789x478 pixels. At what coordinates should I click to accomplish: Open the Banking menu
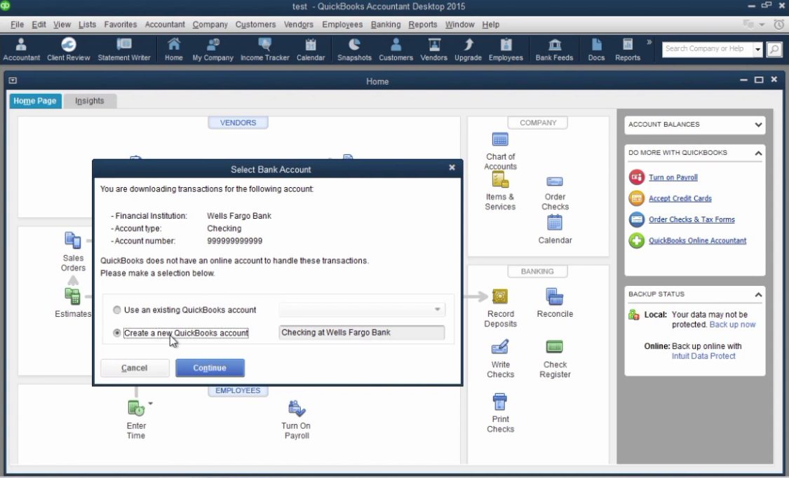(x=386, y=24)
